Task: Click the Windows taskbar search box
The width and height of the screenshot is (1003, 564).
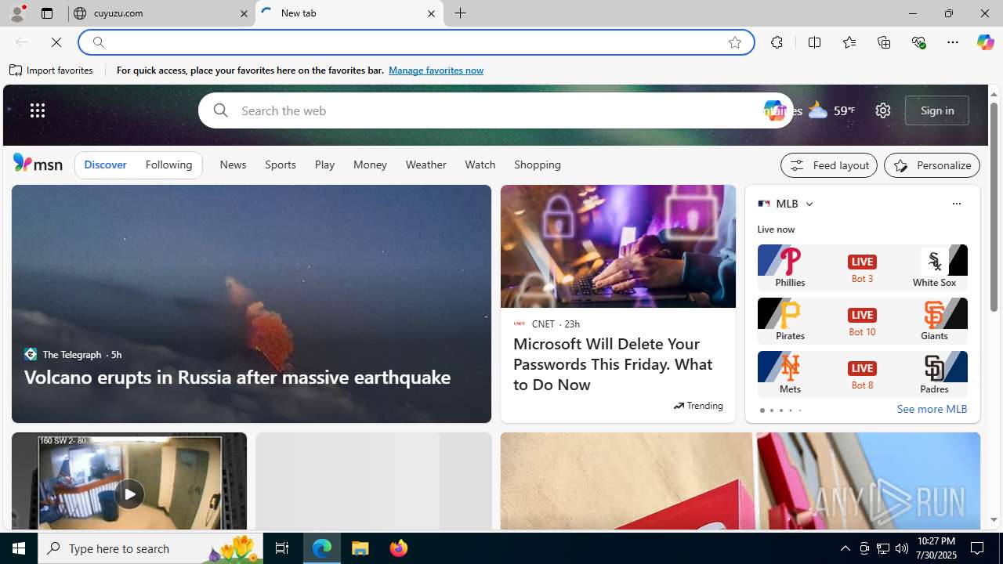Action: [149, 548]
